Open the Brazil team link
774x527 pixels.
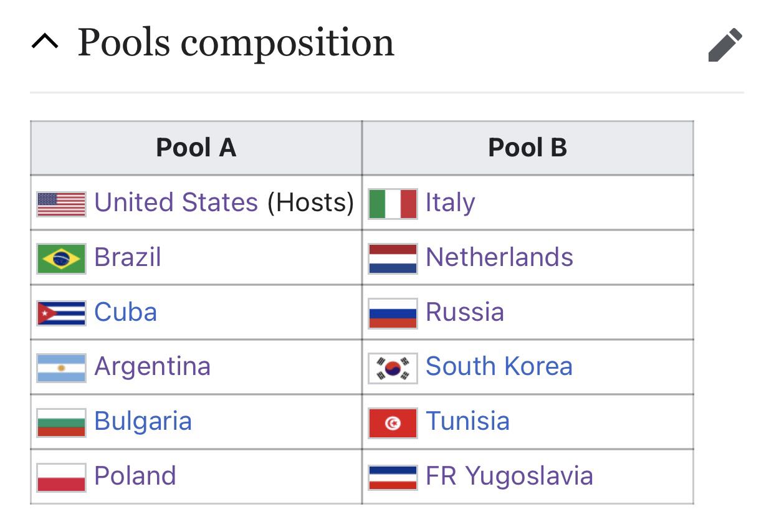tap(128, 257)
